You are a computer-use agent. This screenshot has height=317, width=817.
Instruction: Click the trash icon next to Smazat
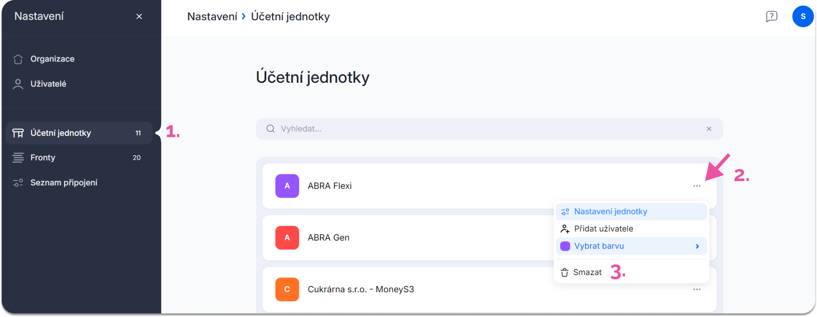click(565, 272)
